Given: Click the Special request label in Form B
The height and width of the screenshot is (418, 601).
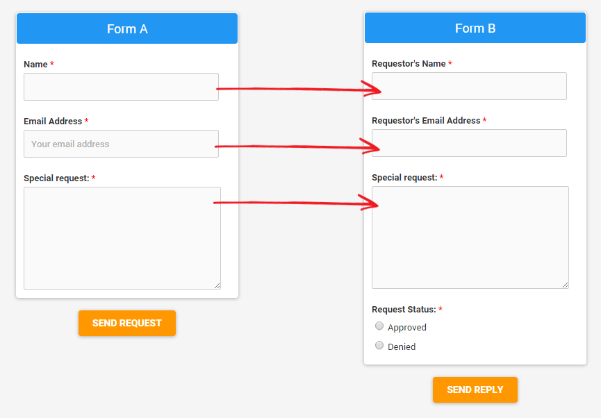Looking at the screenshot, I should pos(404,177).
